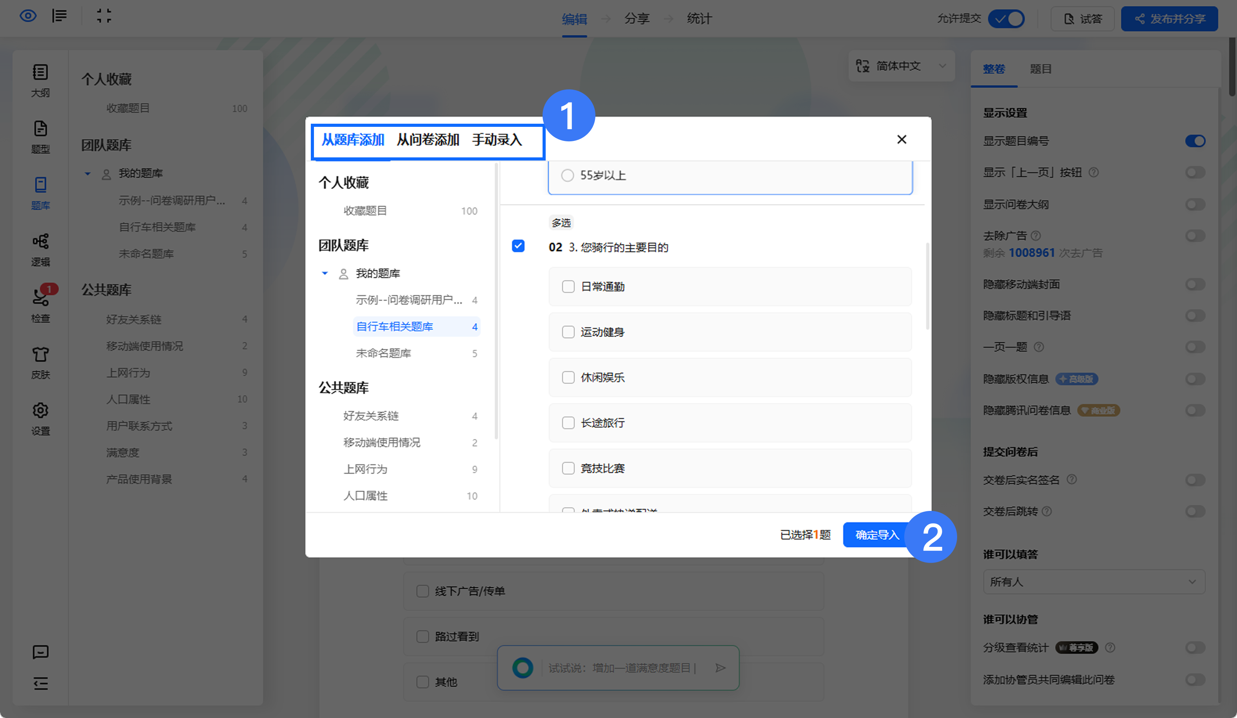This screenshot has width=1237, height=718.
Task: Check the 休闲娱乐 option
Action: click(x=568, y=377)
